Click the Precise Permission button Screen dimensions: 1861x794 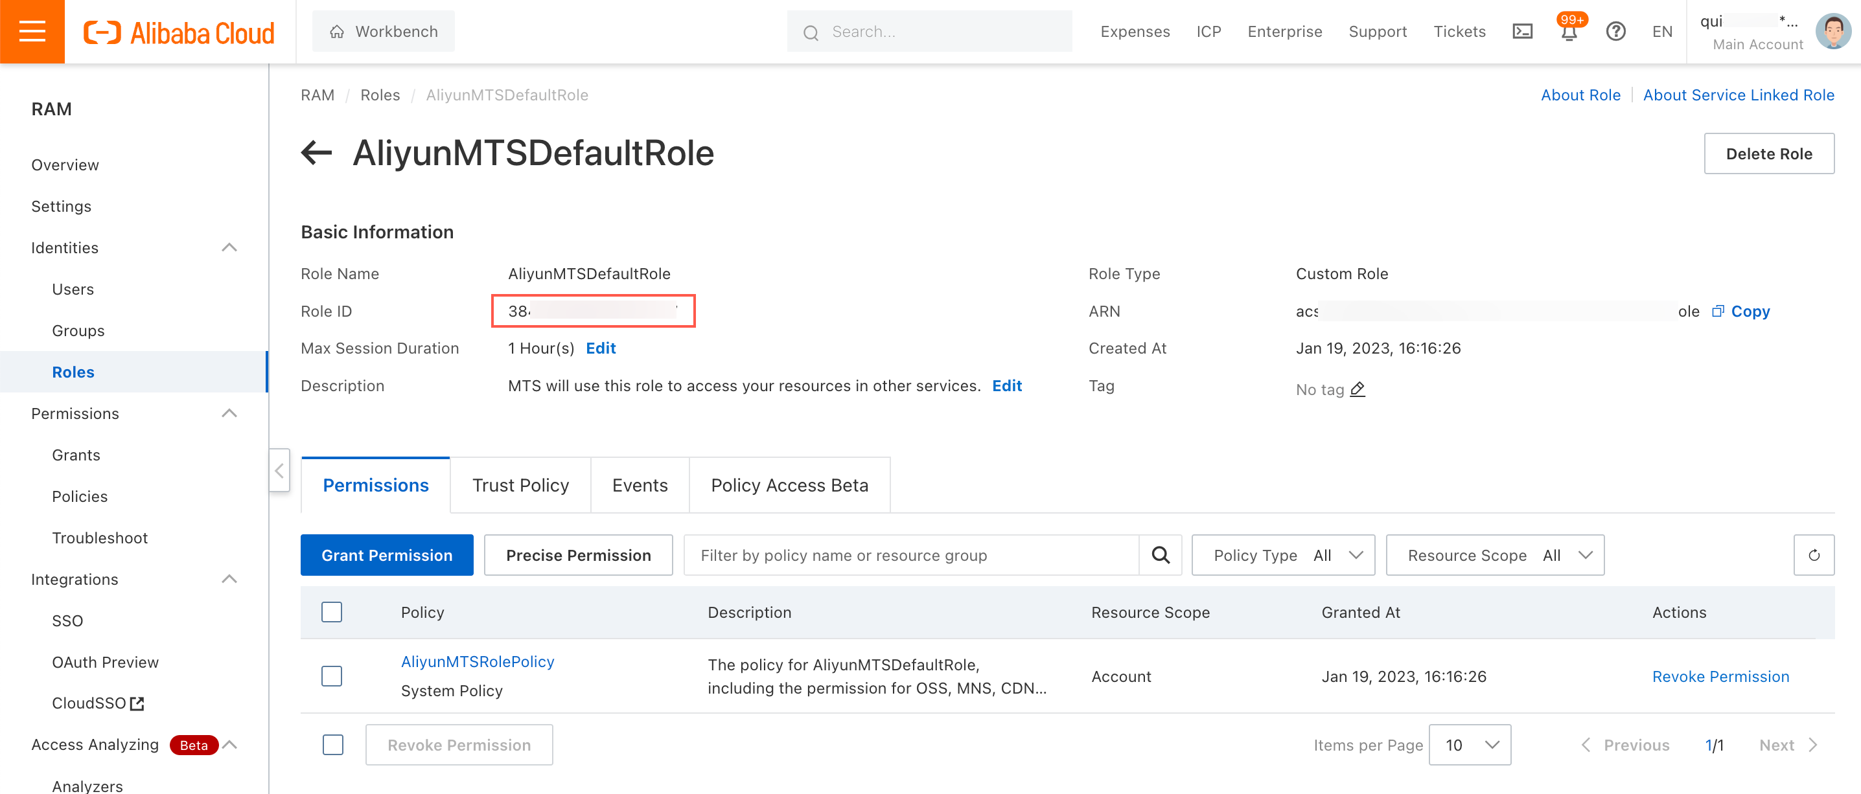click(x=578, y=555)
